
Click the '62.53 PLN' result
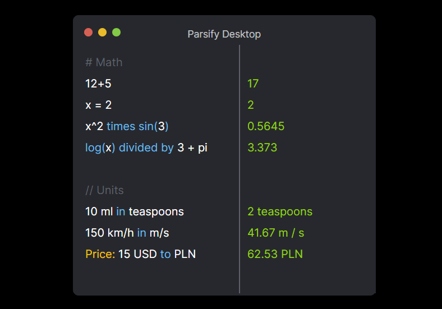pos(275,254)
